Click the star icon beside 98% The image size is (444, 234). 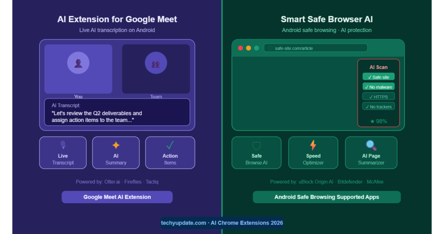point(372,121)
